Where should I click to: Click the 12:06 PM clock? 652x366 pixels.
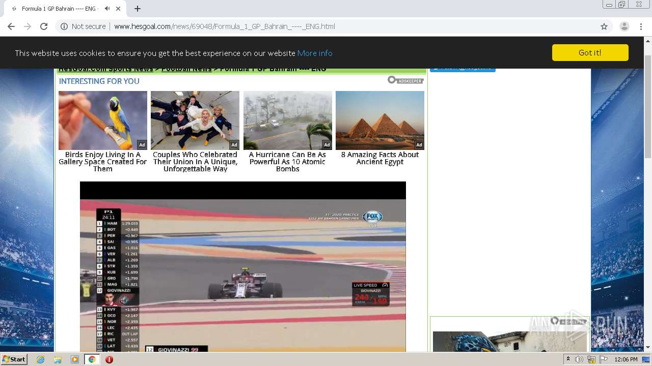pos(626,359)
